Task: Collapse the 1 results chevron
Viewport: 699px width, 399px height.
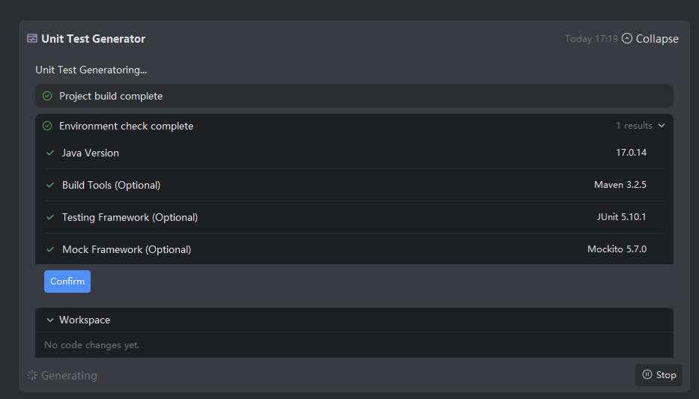Action: pos(662,126)
